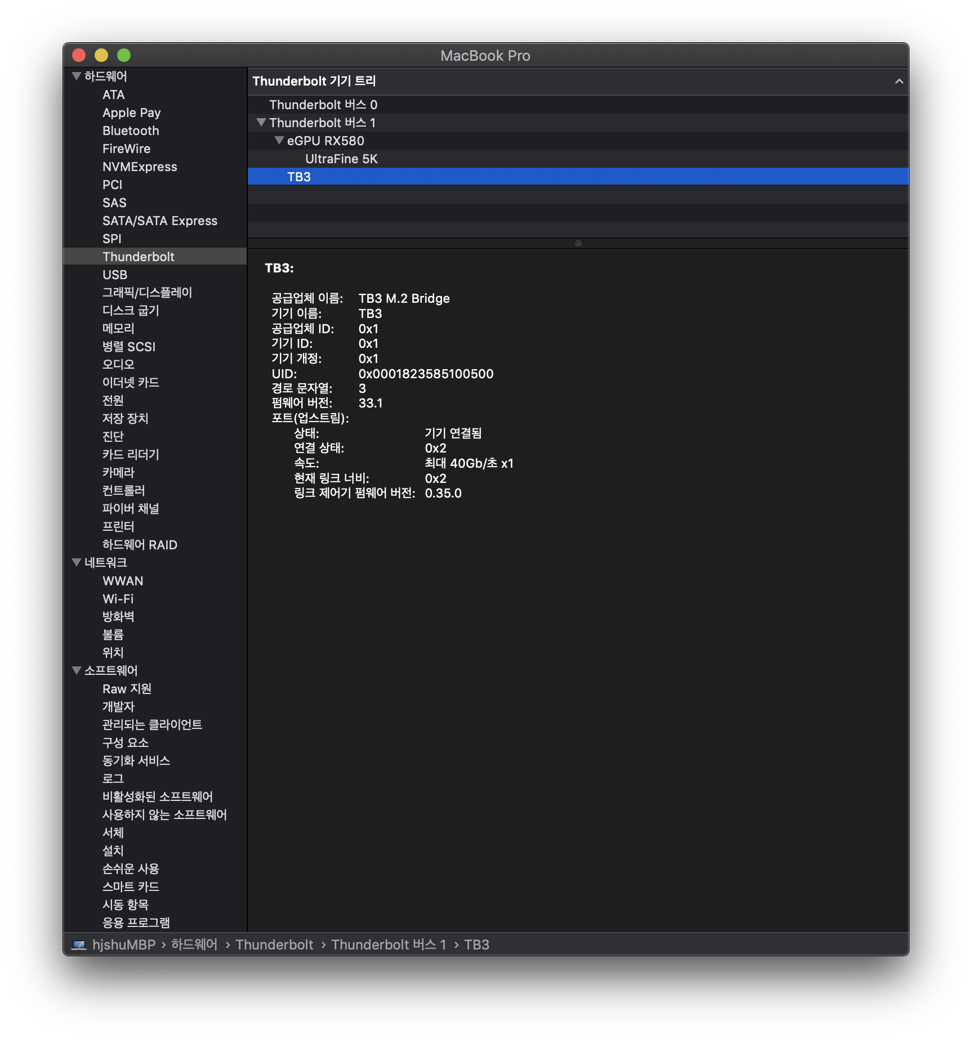The image size is (972, 1039).
Task: Toggle sort arrow in Thunderbolt 기기 트리 header
Action: (x=899, y=81)
